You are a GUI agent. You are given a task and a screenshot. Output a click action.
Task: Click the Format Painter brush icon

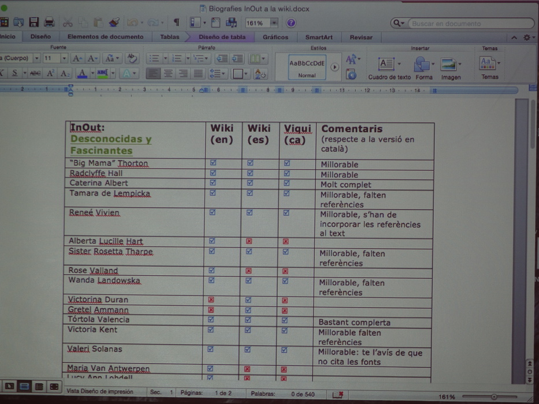[x=114, y=23]
